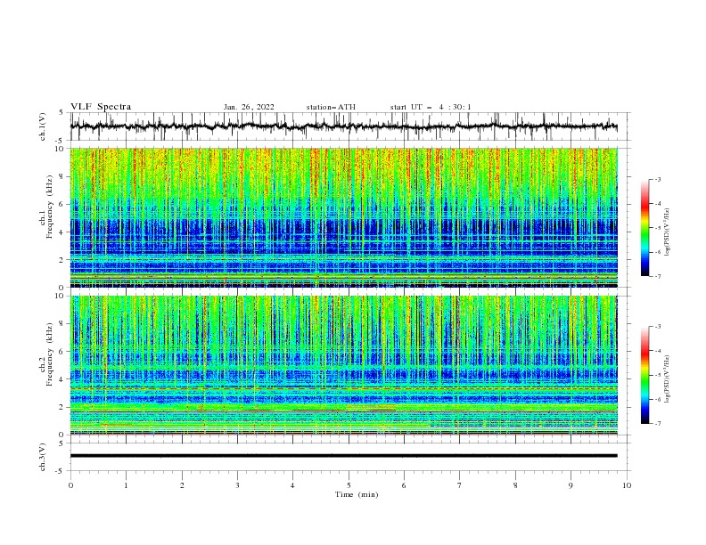The height and width of the screenshot is (545, 706).
Task: Click the "-7" tick on the ch.1 colorbar
Action: pos(658,276)
